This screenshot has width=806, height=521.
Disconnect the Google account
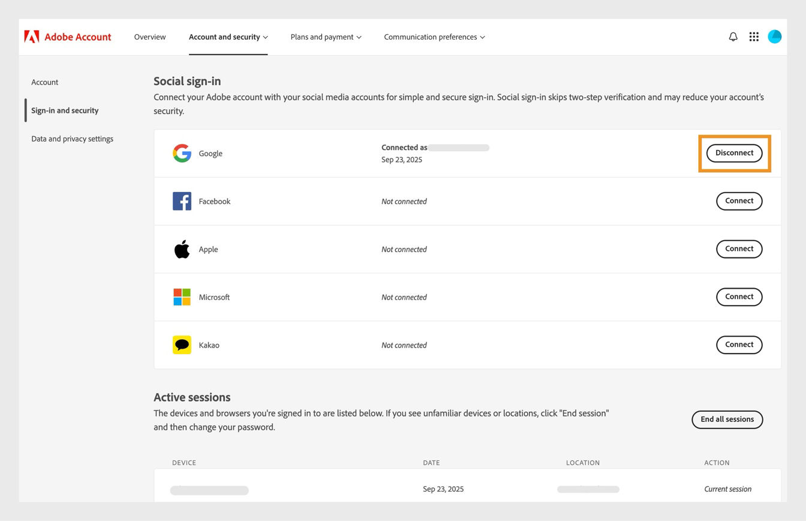(x=734, y=153)
